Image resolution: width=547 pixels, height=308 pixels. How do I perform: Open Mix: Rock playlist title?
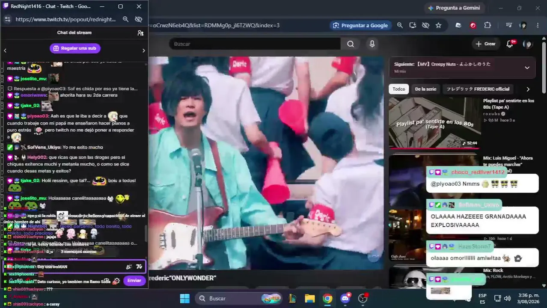tap(493, 270)
